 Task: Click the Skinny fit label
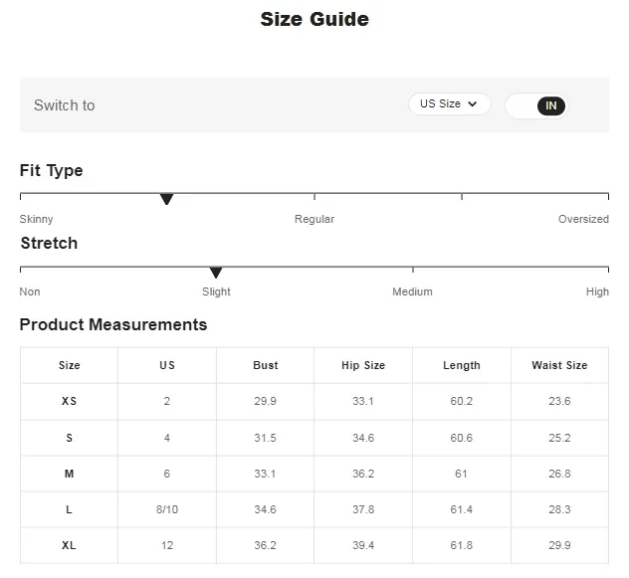pos(37,219)
